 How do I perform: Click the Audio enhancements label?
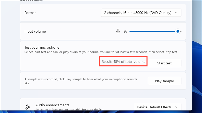(x=52, y=105)
